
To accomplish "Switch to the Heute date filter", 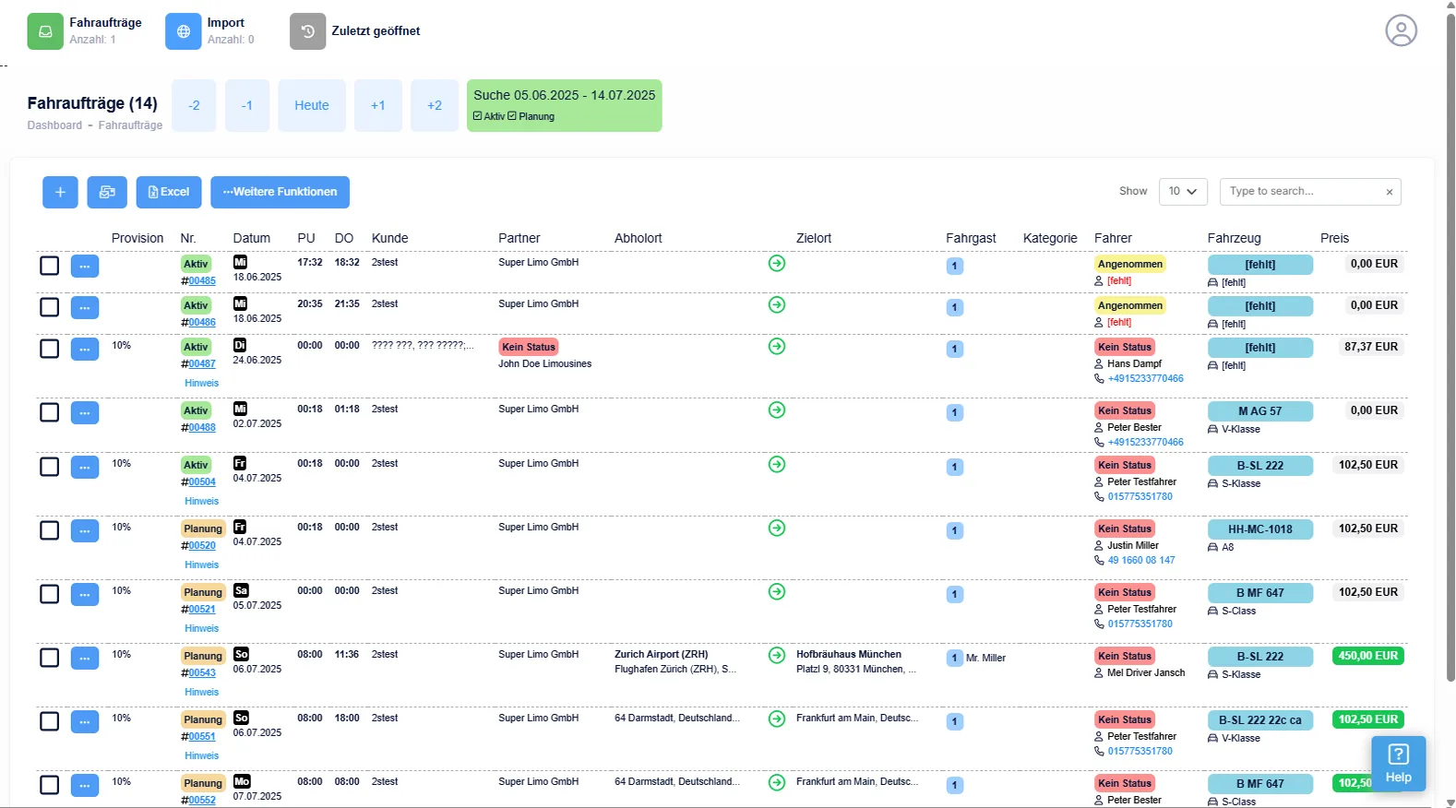I will point(312,105).
